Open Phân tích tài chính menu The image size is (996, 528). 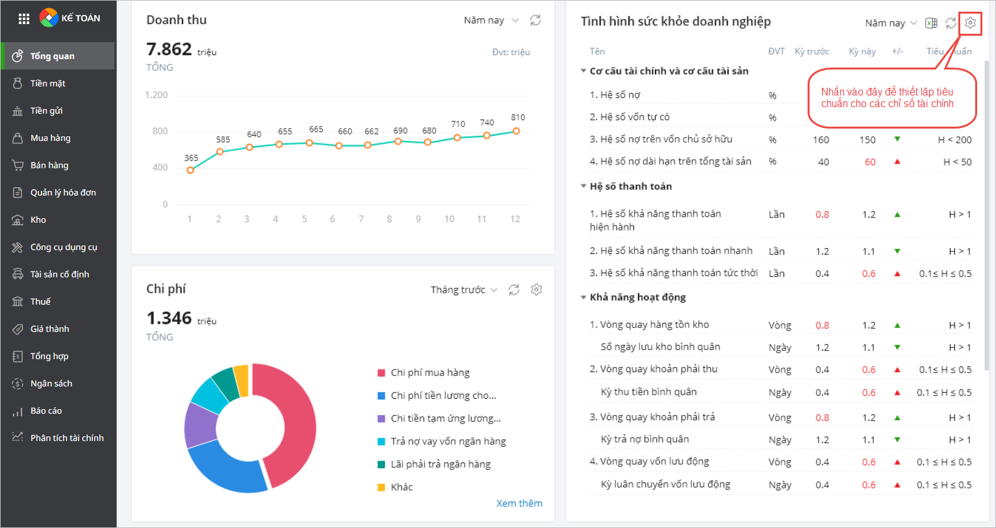coord(66,438)
